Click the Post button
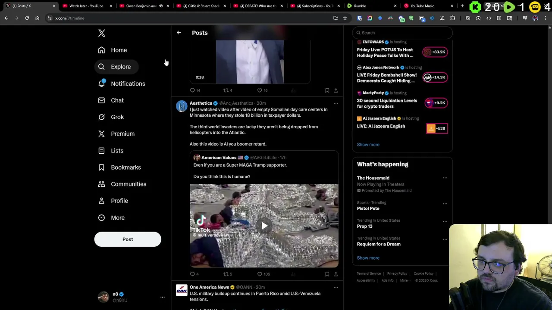The height and width of the screenshot is (310, 552). coord(128,239)
